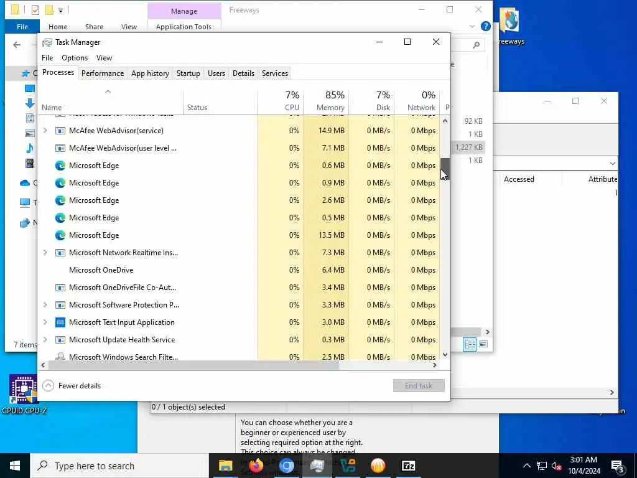
Task: Expand Microsoft Text Input Application row
Action: point(45,322)
